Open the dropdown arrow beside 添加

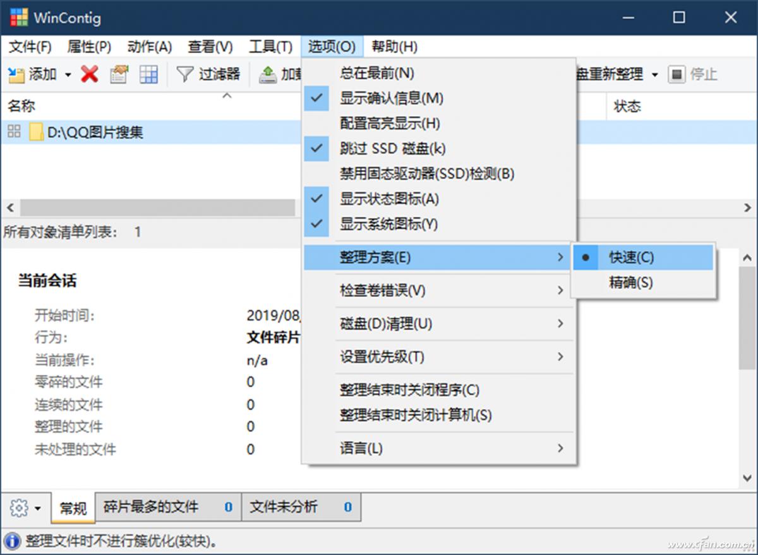coord(68,75)
